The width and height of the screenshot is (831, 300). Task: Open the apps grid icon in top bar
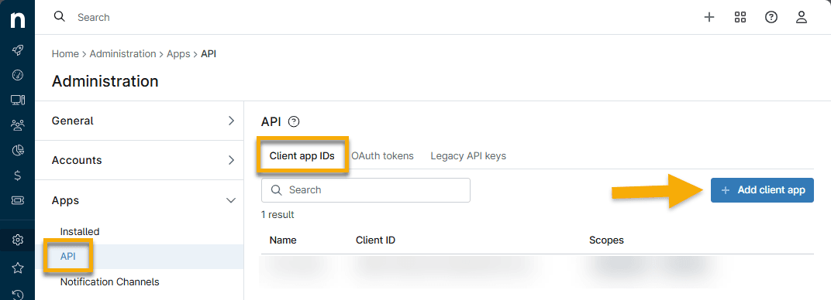[x=740, y=18]
